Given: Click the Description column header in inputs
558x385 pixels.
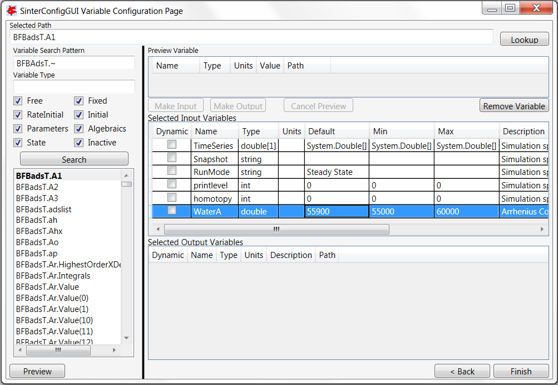Looking at the screenshot, I should point(523,131).
